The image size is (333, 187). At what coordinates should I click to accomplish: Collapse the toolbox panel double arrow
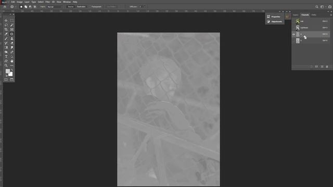10,14
